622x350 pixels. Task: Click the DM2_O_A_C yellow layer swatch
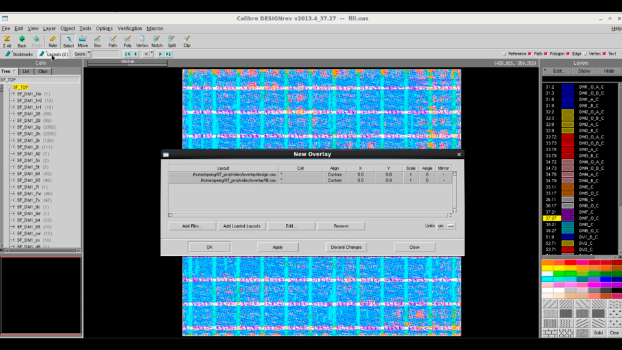568,112
